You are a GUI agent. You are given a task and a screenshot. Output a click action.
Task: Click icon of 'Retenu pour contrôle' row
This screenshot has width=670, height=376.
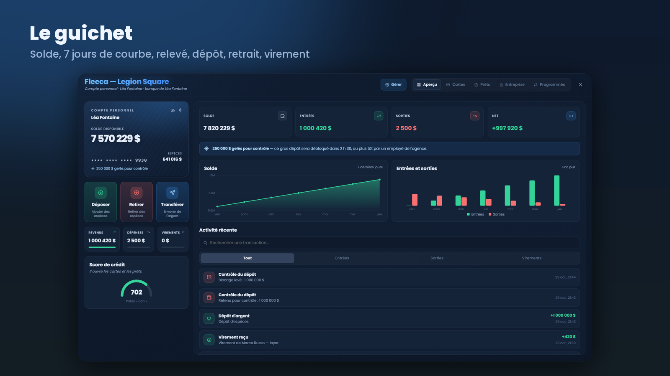(209, 297)
